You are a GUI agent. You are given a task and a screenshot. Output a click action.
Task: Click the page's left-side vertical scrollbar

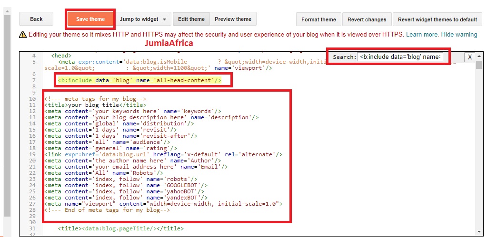(x=7, y=119)
